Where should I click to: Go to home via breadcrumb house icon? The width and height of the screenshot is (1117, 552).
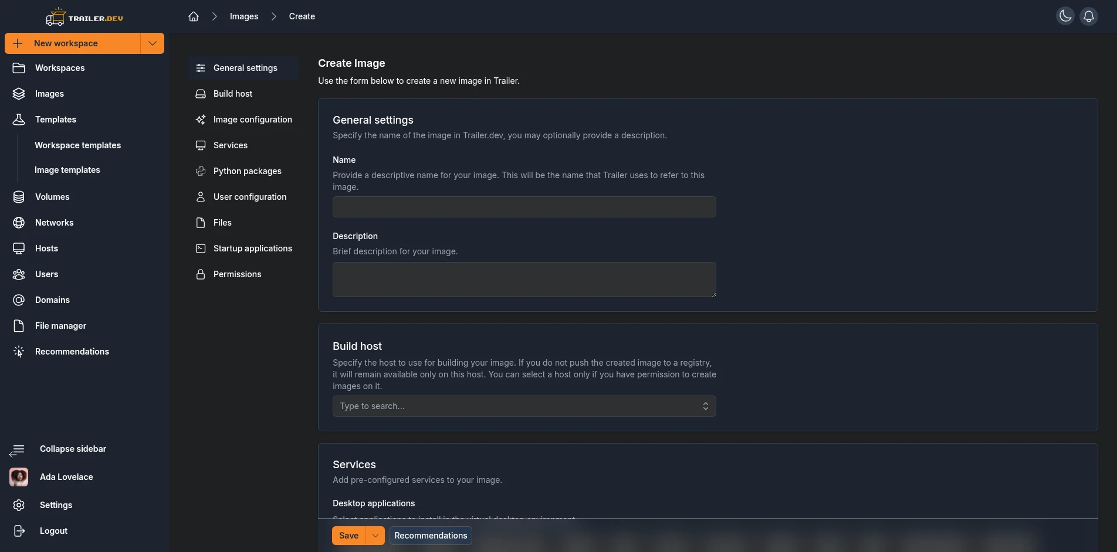[x=194, y=16]
